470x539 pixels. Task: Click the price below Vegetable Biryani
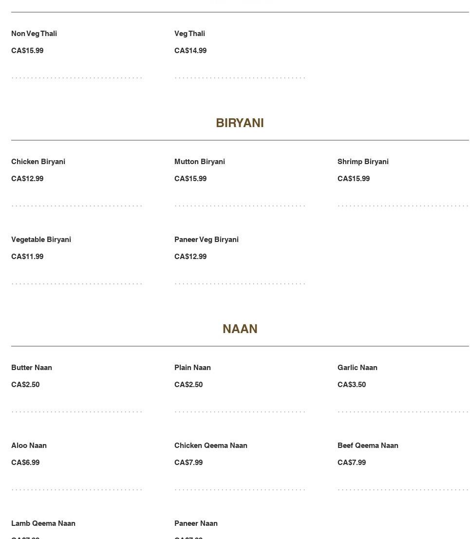[x=27, y=257]
